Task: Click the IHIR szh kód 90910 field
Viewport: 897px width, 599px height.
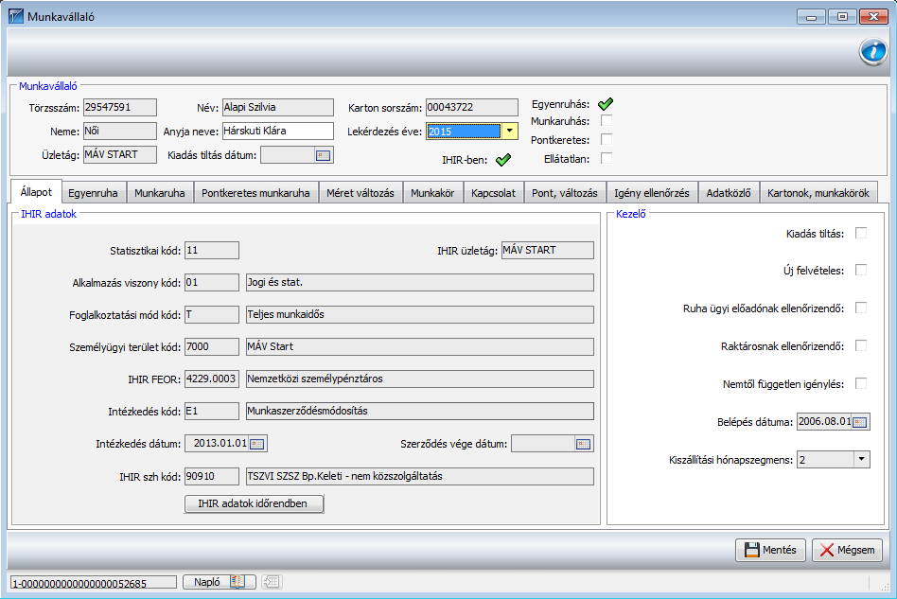Action: (212, 477)
